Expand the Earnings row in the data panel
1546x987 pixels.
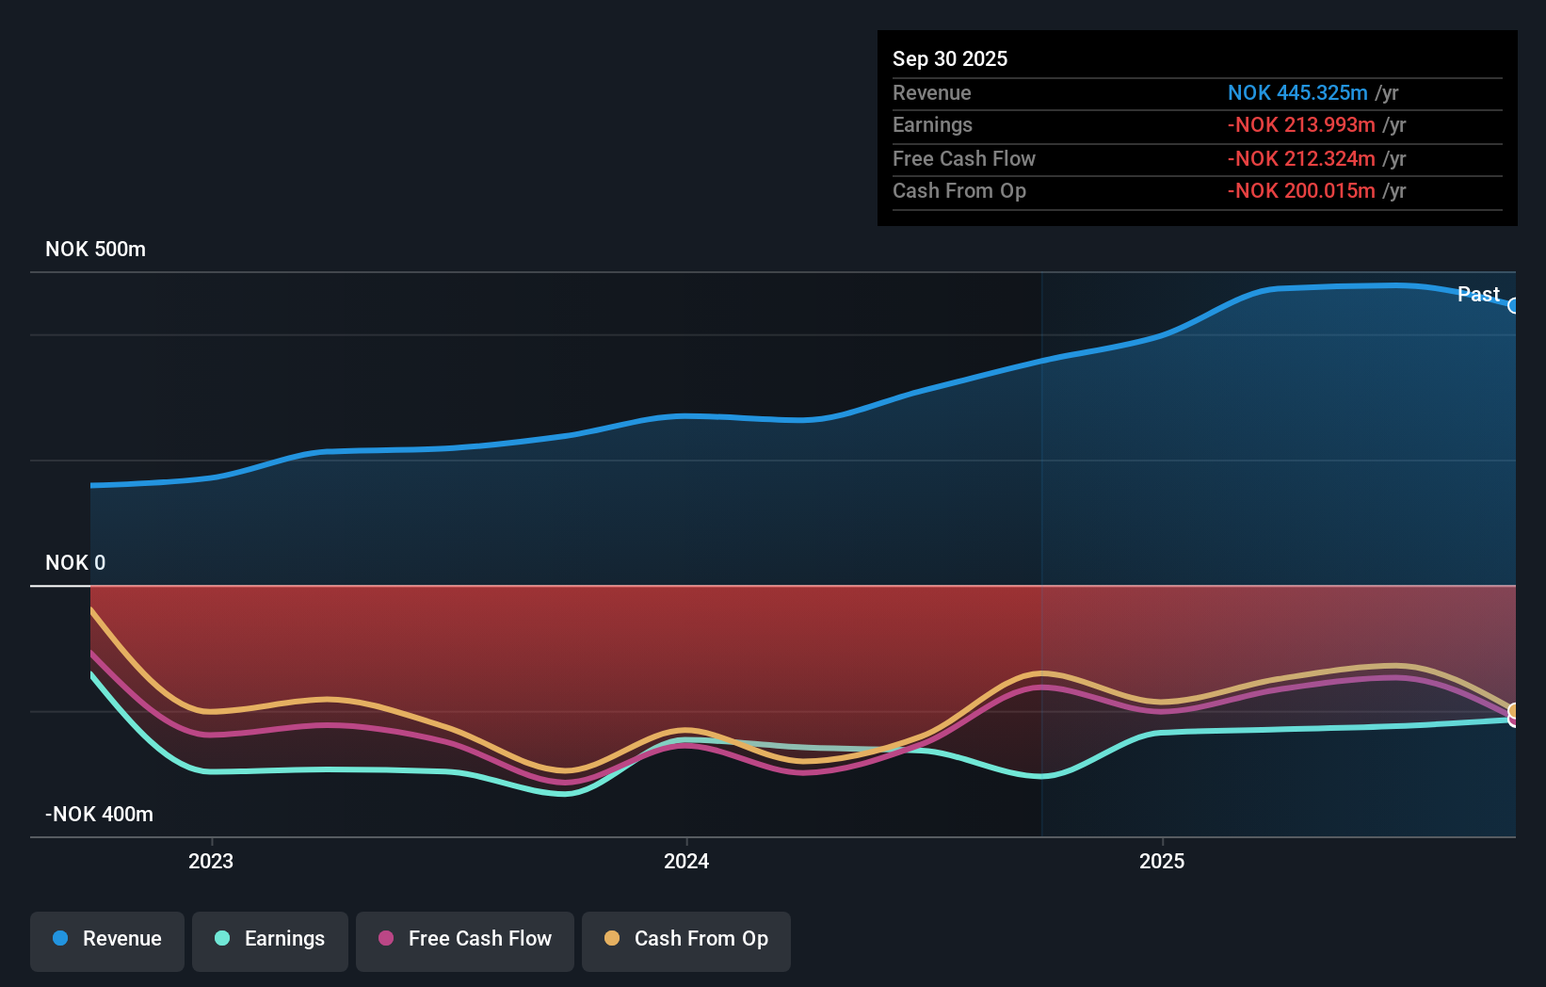click(x=1196, y=125)
